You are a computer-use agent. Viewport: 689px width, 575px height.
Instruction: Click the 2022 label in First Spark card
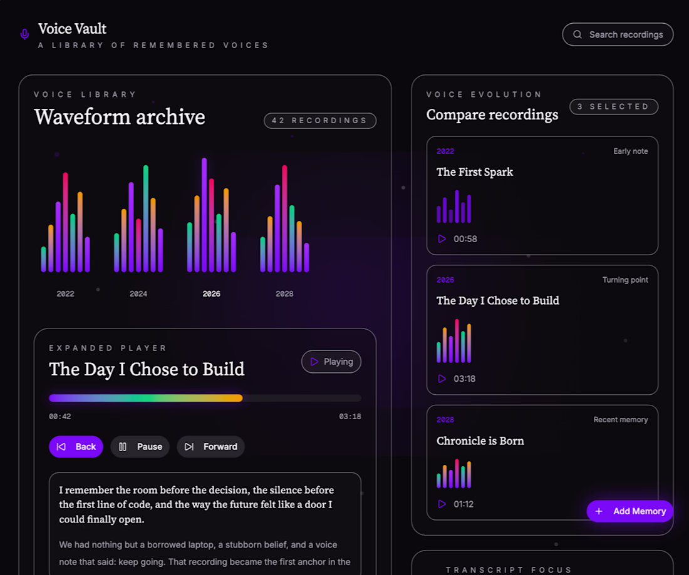(445, 151)
